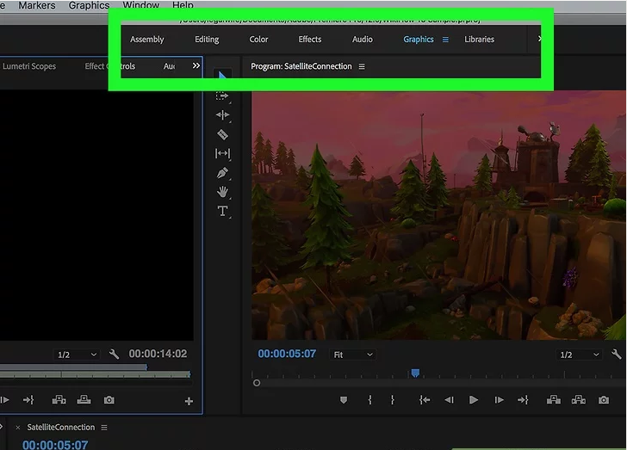Switch to the Audio workspace
This screenshot has width=627, height=450.
[363, 40]
